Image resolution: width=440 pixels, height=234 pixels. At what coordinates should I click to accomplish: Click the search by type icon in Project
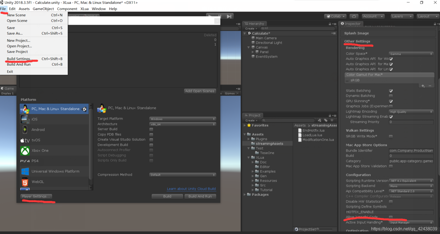[x=319, y=120]
